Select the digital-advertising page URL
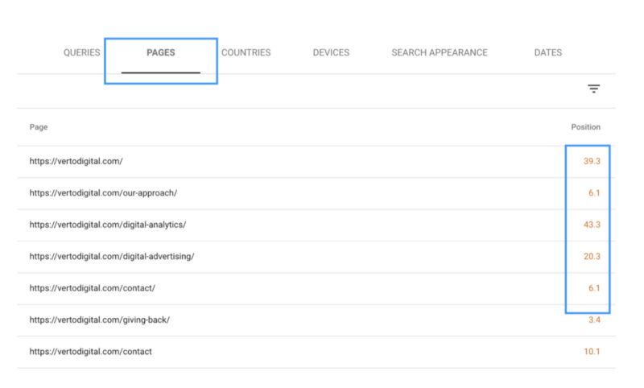Screen dimensions: 644x388 [x=112, y=257]
